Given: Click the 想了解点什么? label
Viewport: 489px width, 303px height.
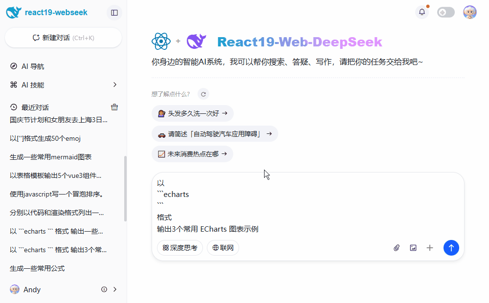Looking at the screenshot, I should tap(171, 94).
